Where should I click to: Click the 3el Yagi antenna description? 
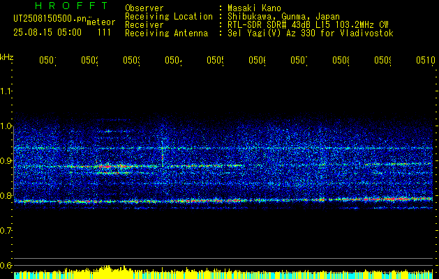311,33
